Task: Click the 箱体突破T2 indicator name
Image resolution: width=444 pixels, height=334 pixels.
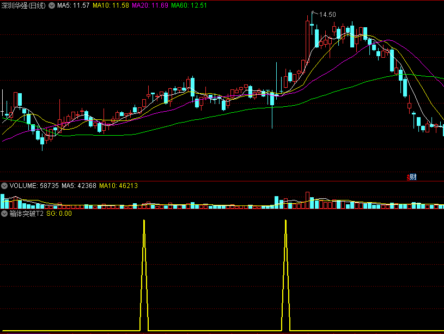Action: [27, 214]
